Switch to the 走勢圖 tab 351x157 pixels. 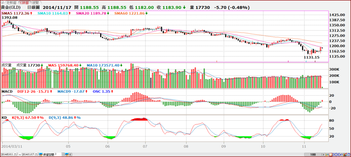click(x=11, y=3)
